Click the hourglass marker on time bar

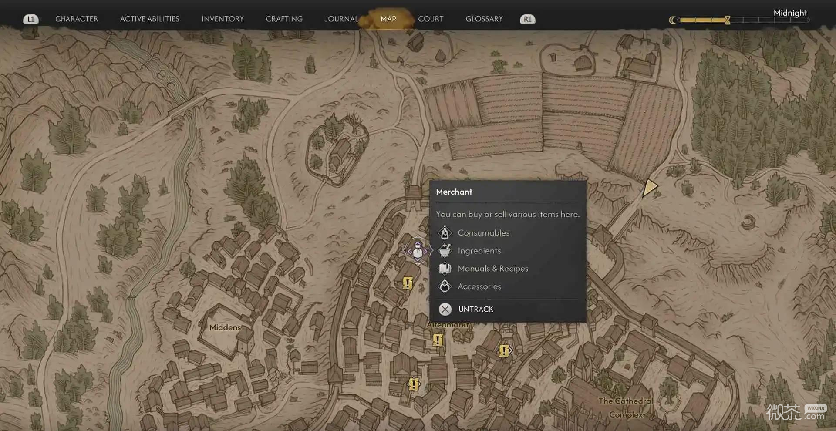tap(727, 20)
